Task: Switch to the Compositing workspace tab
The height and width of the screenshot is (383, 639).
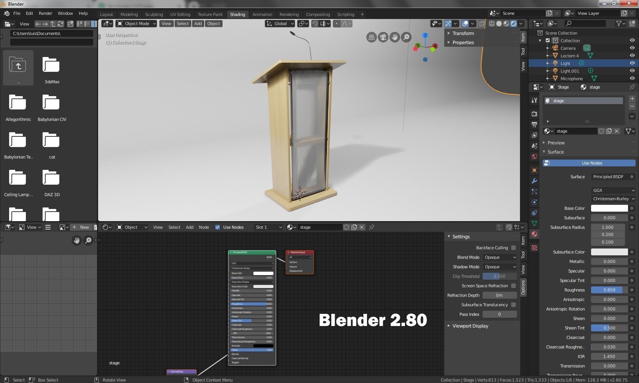Action: [318, 14]
